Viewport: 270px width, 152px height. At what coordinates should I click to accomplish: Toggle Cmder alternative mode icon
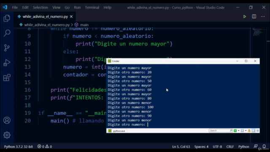[254, 130]
